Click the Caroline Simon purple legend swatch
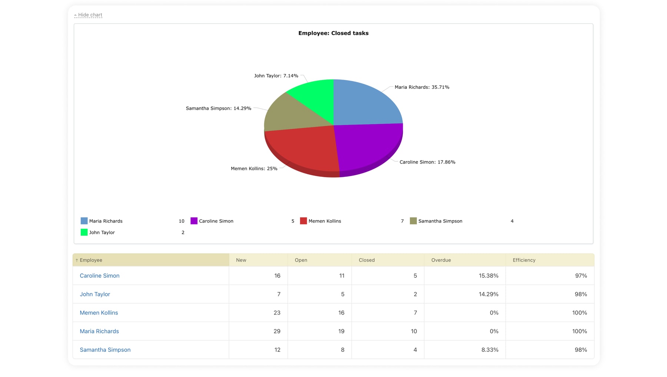Screen dimensions: 667x377 tap(194, 221)
